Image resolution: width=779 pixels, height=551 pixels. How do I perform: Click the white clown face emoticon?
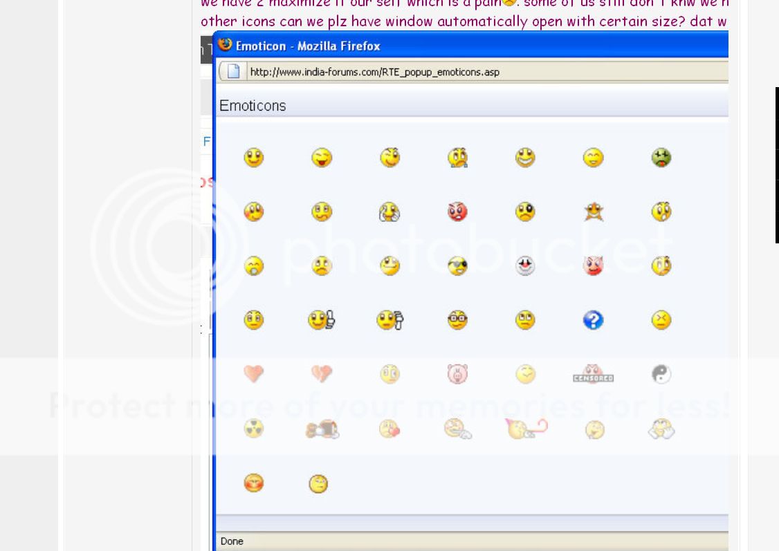525,266
